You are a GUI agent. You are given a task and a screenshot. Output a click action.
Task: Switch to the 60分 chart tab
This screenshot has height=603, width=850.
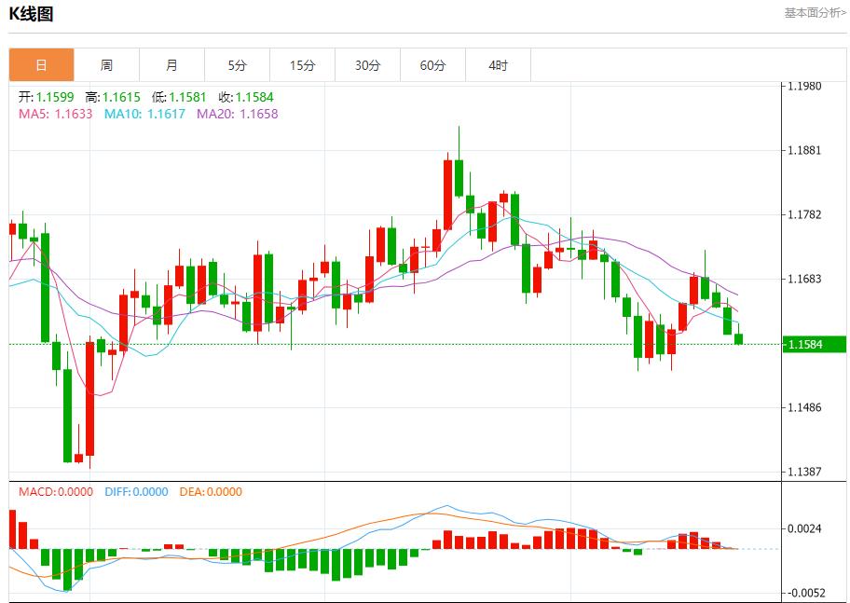432,65
